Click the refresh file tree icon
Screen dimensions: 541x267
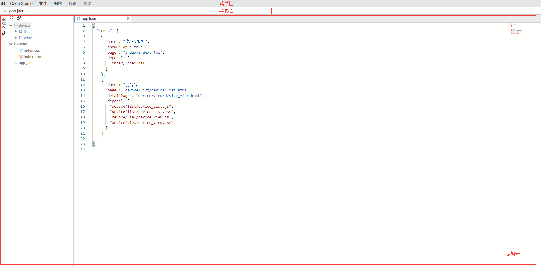(12, 18)
